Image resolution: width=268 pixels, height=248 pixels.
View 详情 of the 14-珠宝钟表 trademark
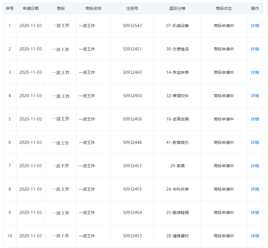pyautogui.click(x=255, y=72)
